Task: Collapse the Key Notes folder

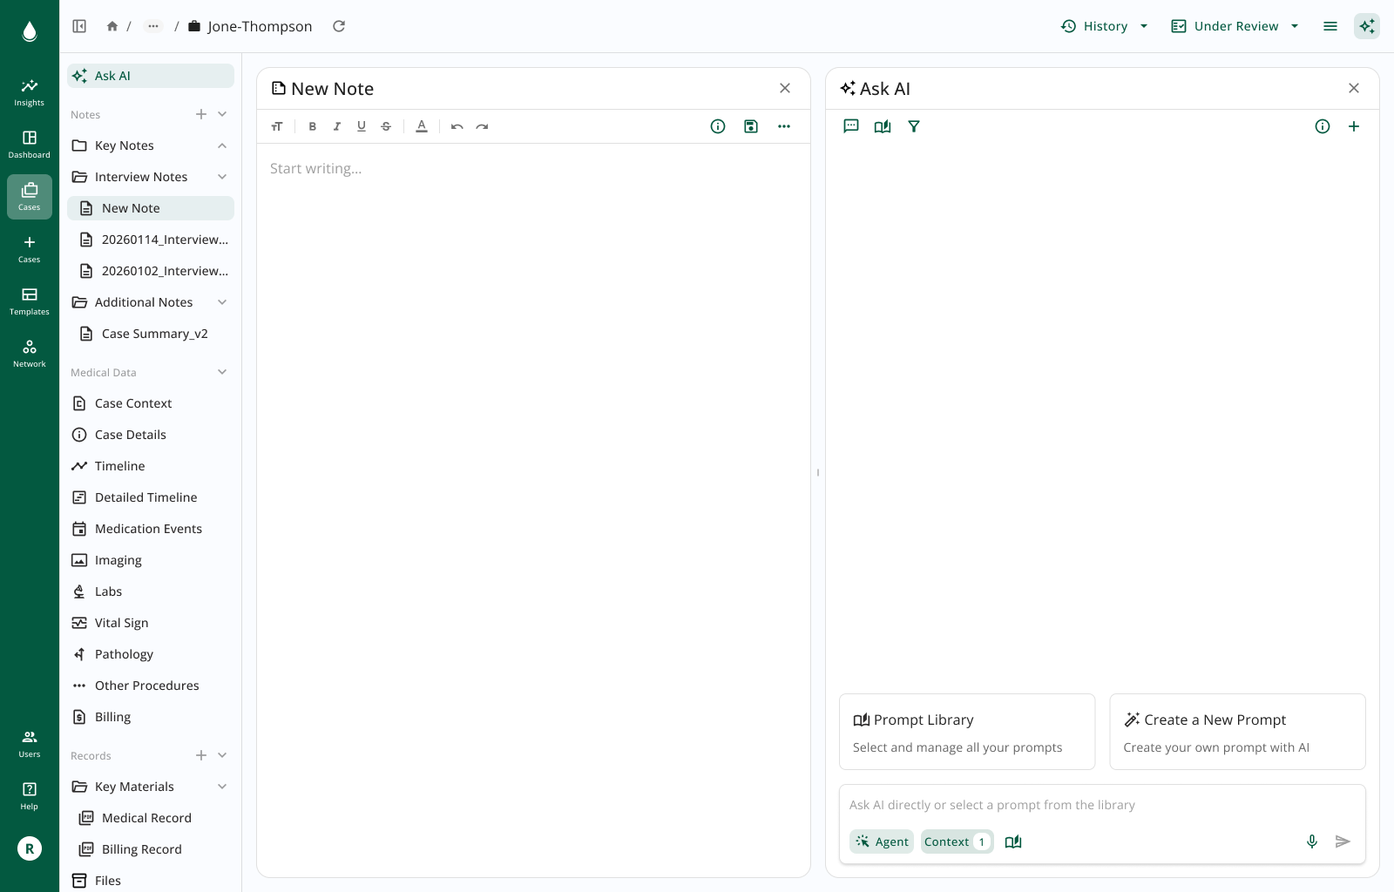Action: (x=222, y=145)
